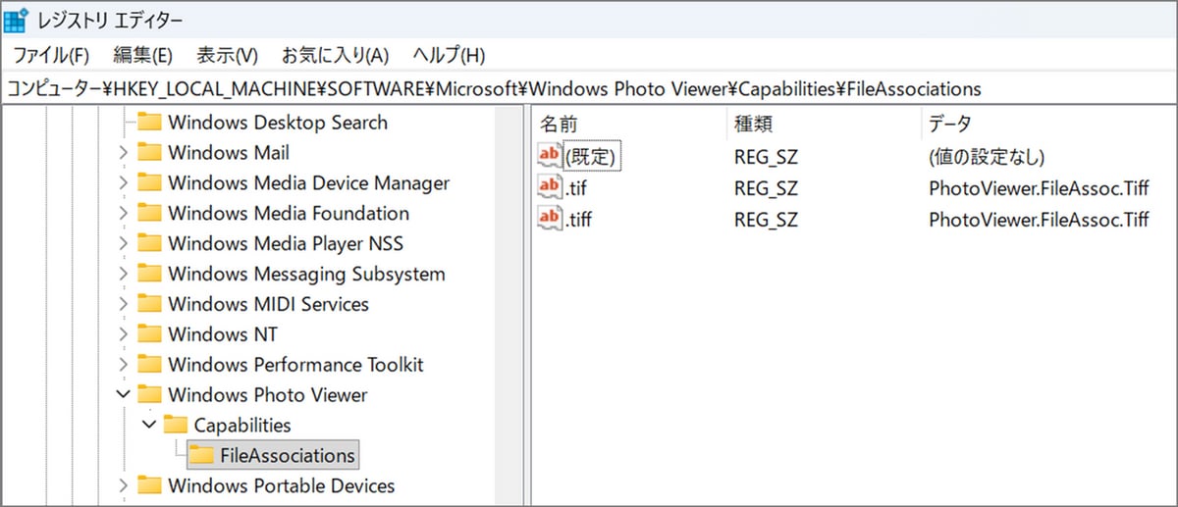Viewport: 1178px width, 507px height.
Task: Click the FileAssociations folder icon
Action: point(201,455)
